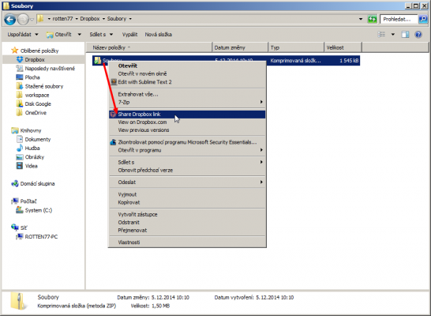
Task: Click the refresh icon beside the address bar
Action: point(372,19)
